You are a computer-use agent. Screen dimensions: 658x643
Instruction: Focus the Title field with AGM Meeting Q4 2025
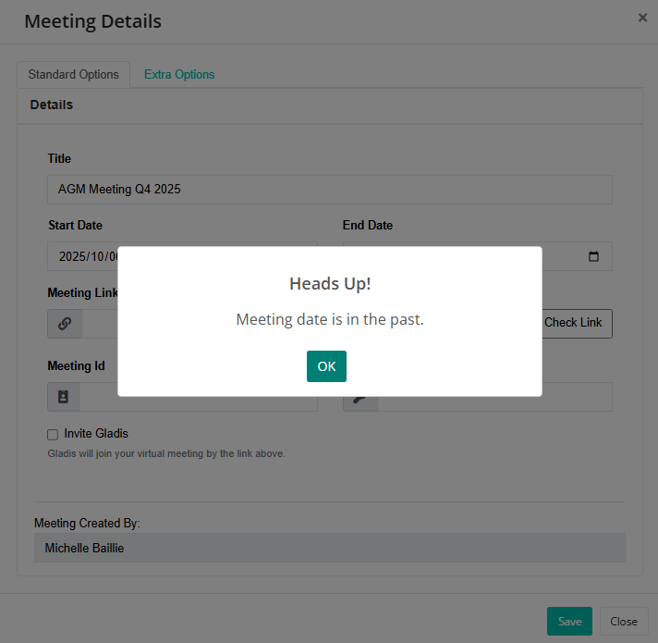click(329, 190)
